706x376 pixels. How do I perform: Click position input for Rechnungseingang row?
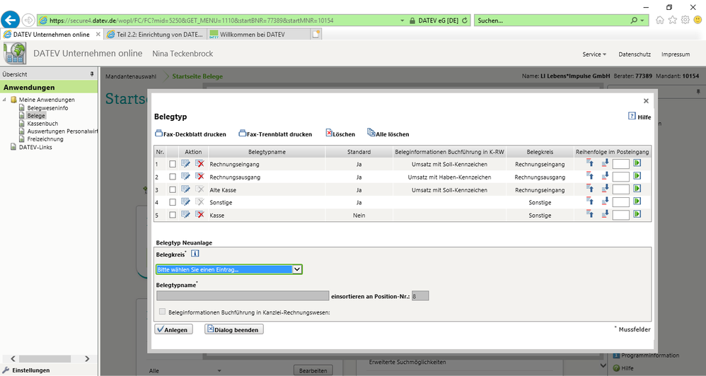(x=620, y=164)
